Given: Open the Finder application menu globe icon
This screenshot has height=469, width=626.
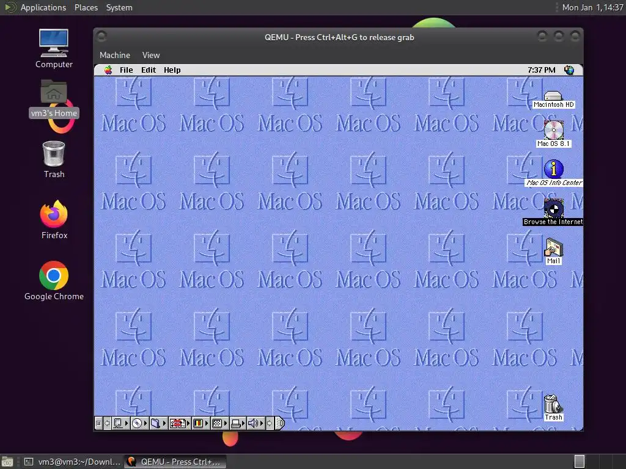Looking at the screenshot, I should click(569, 70).
